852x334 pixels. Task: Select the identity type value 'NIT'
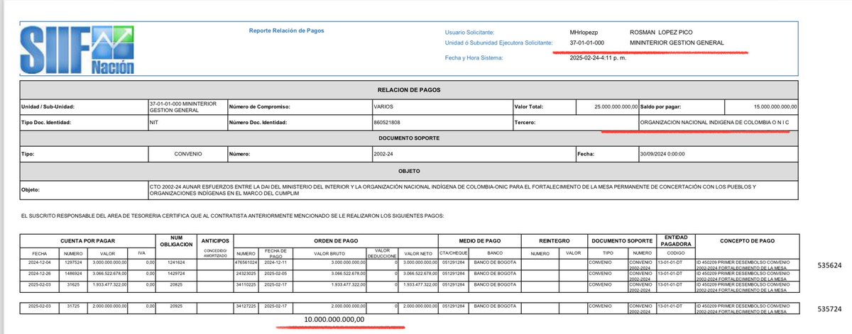pos(153,122)
